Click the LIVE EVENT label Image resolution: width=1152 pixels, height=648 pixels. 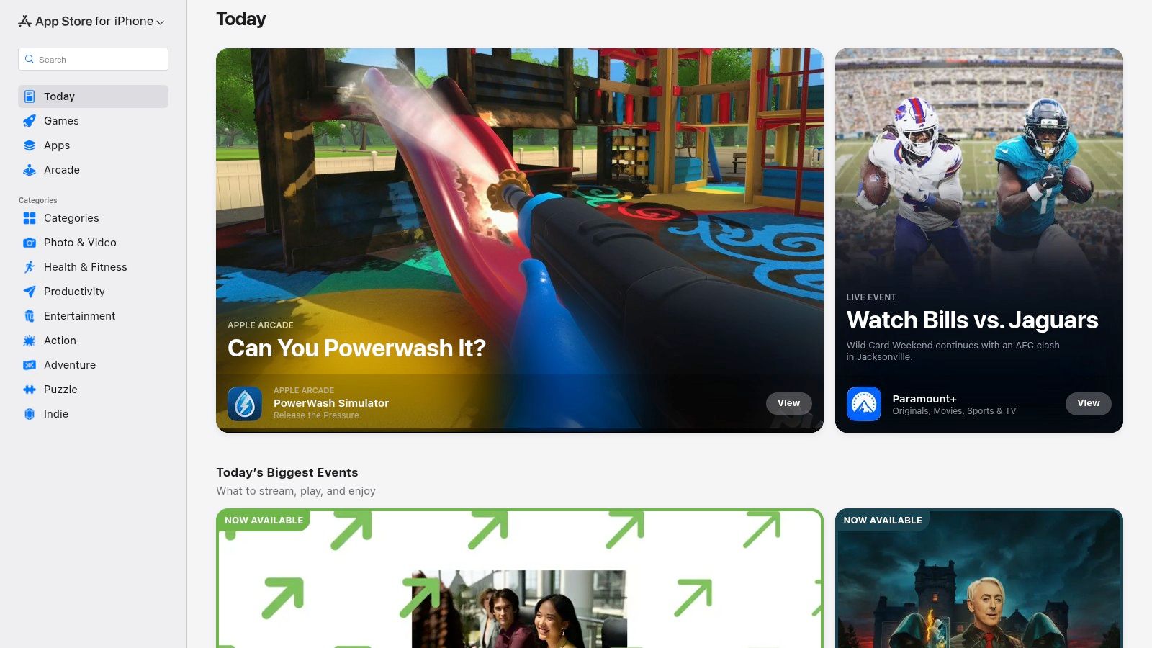(x=871, y=297)
